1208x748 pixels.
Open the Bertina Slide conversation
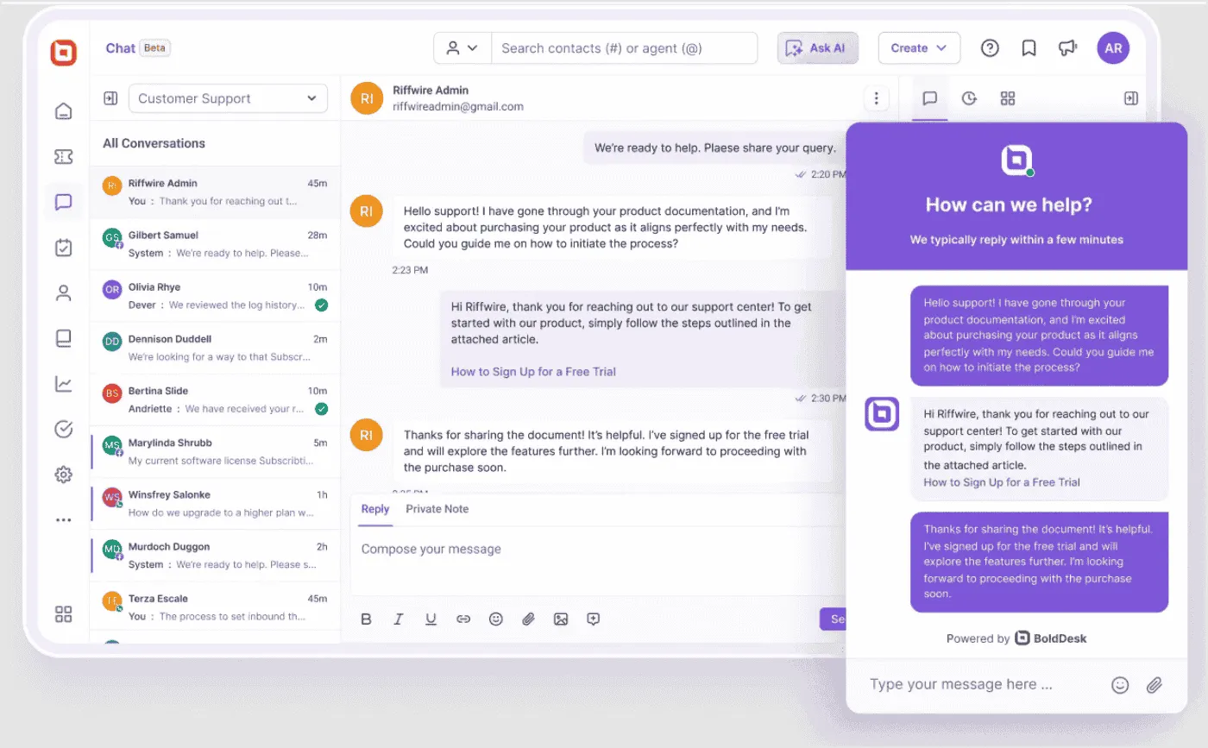click(x=215, y=399)
